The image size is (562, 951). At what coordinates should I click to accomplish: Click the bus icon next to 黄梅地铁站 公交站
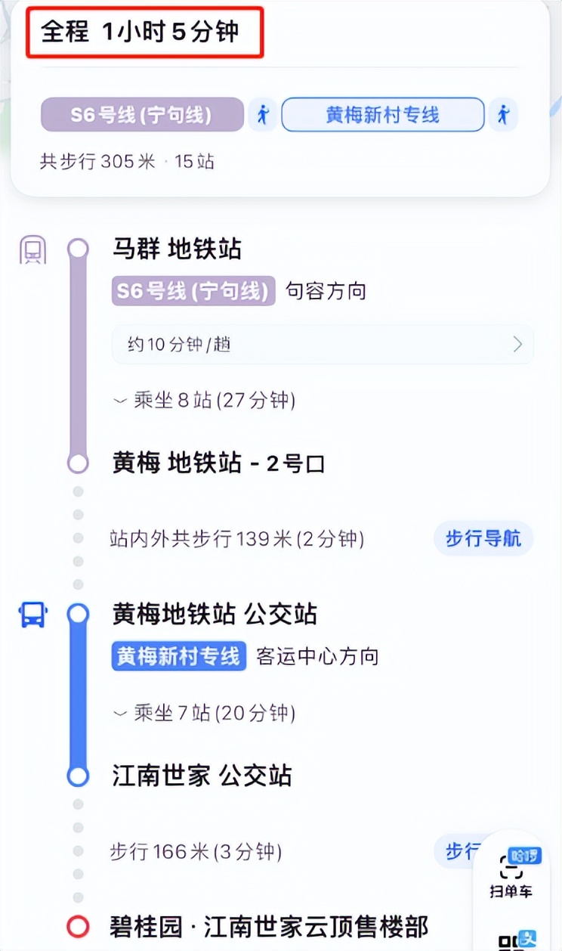(32, 615)
